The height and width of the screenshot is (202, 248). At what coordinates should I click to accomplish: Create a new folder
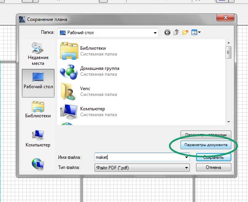pos(185,33)
